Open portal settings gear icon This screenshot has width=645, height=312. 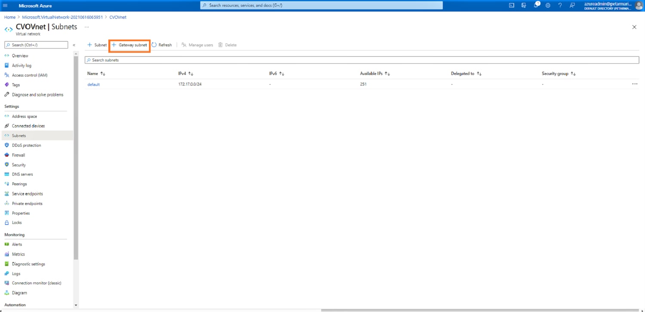pyautogui.click(x=548, y=6)
